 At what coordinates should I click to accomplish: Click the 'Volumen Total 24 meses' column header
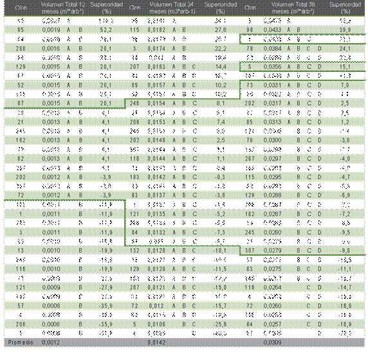[172, 8]
